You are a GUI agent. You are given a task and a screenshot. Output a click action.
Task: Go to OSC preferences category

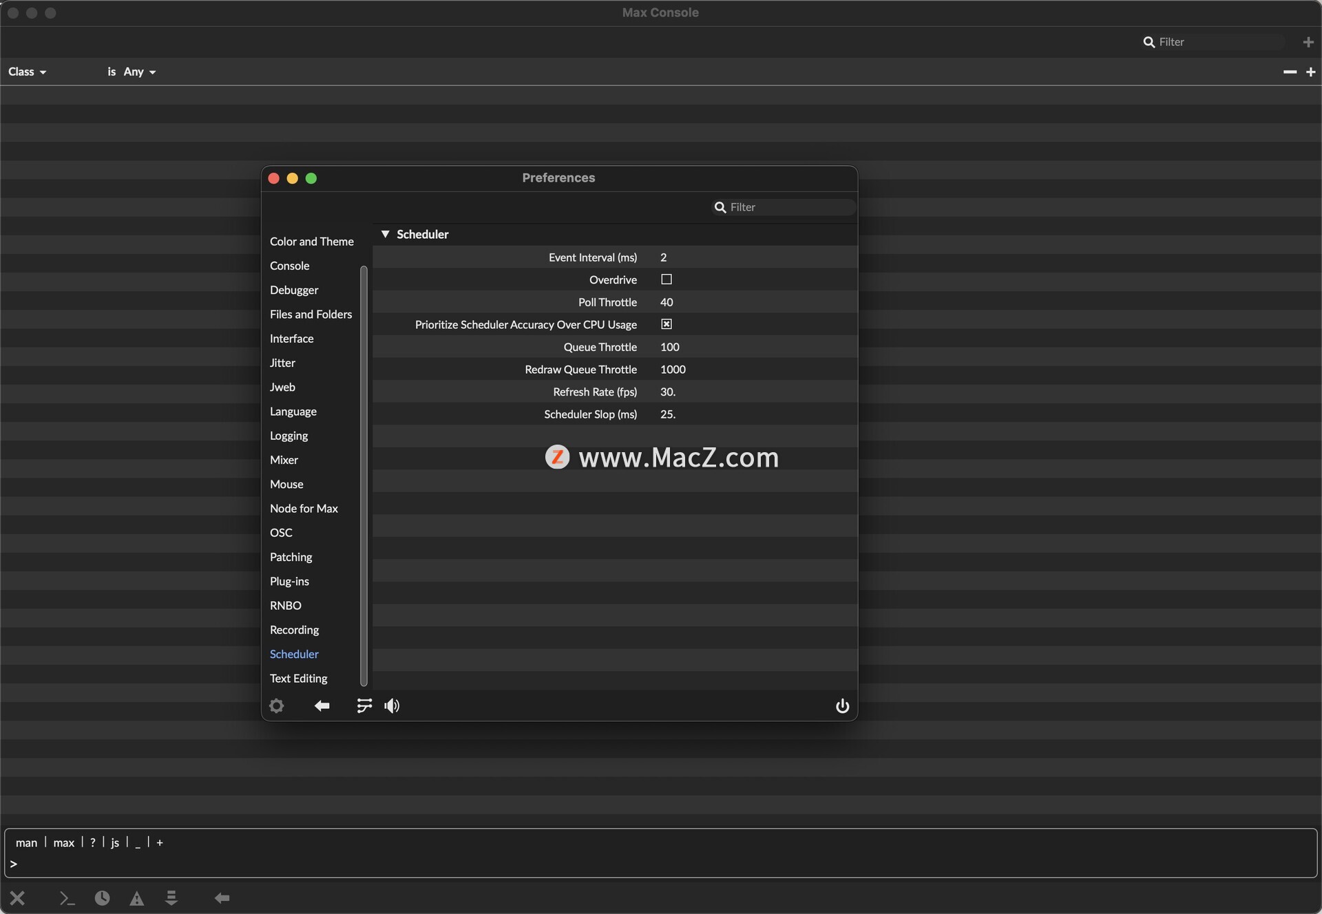click(281, 533)
